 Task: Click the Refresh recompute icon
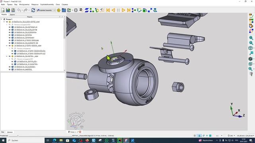pos(33,10)
